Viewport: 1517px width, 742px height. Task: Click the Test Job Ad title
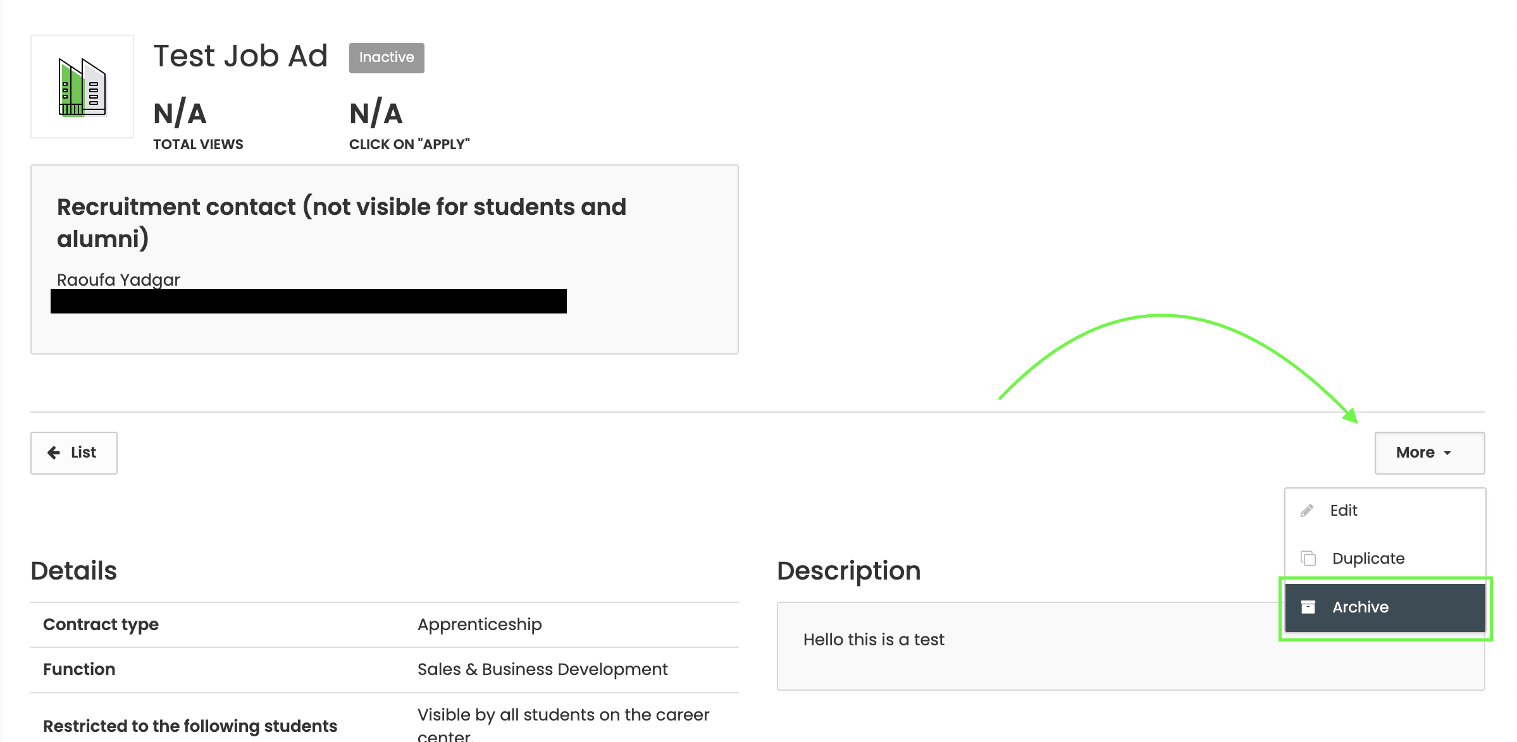click(x=240, y=56)
